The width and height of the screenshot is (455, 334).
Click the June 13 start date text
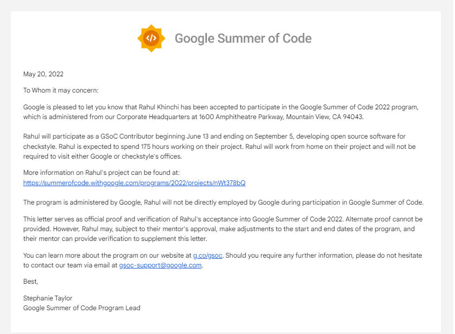point(197,136)
